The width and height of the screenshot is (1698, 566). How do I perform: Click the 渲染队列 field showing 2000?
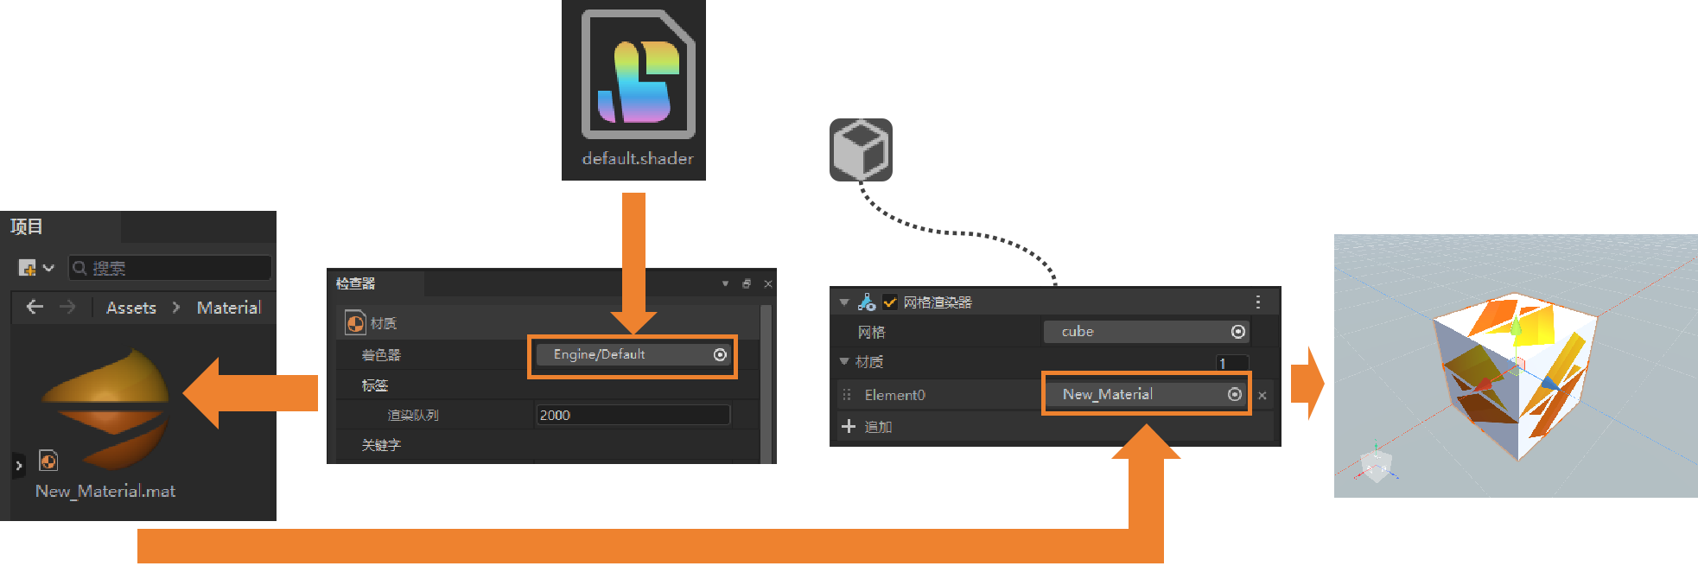pyautogui.click(x=633, y=416)
